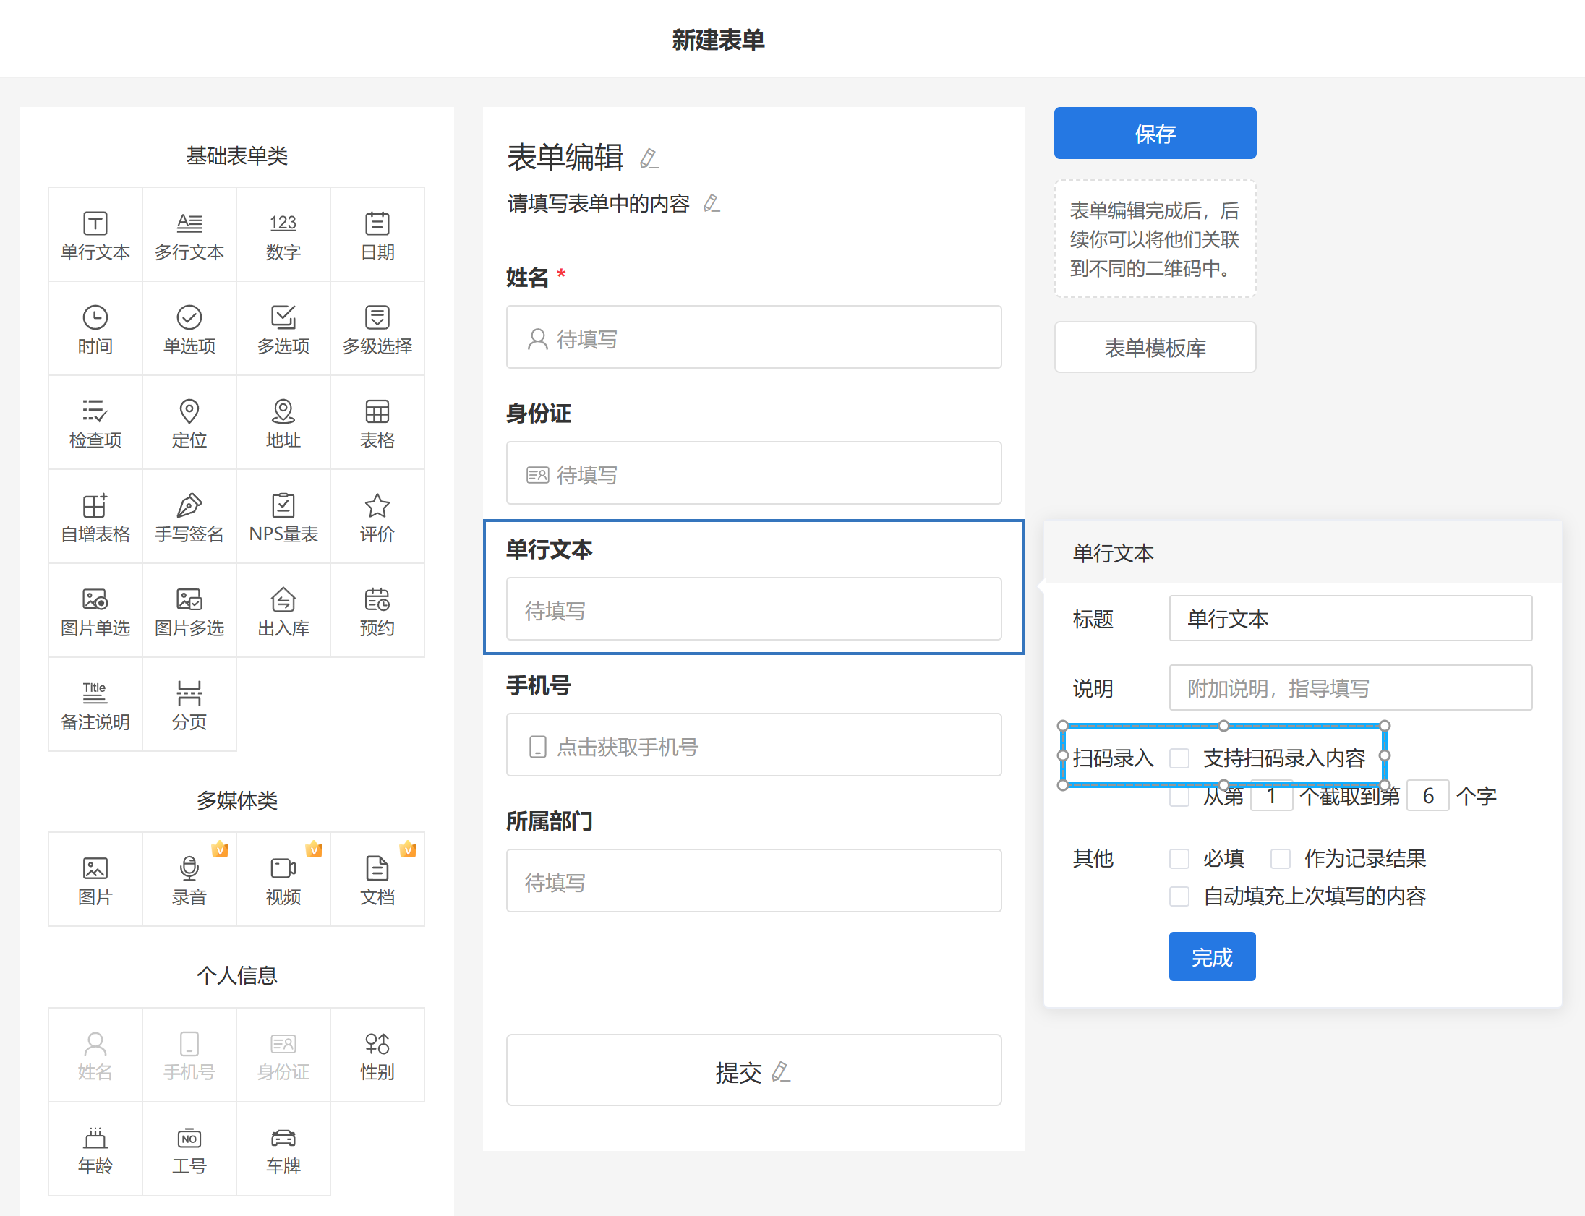Check the 必填 required checkbox
The image size is (1585, 1216).
tap(1179, 858)
